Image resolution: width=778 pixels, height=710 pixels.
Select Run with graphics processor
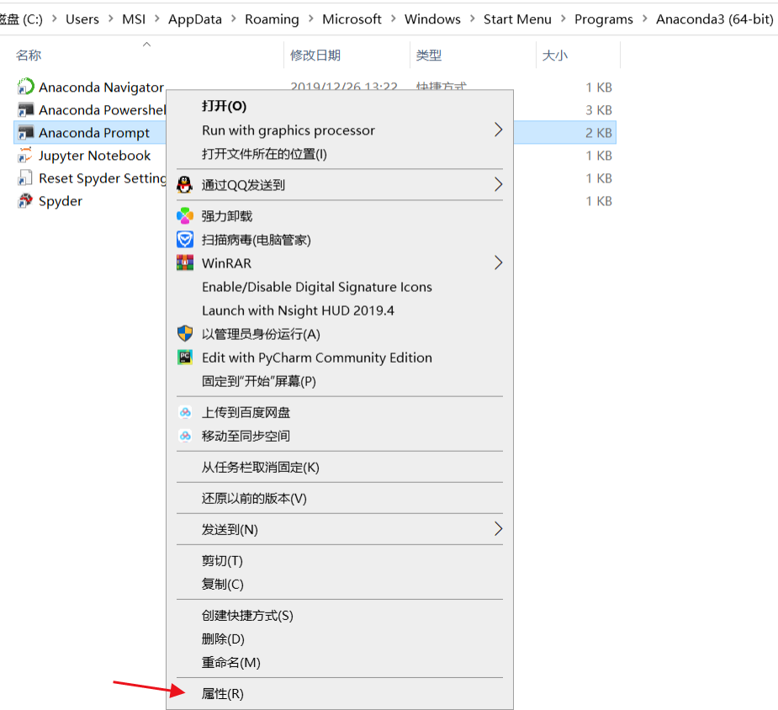(340, 130)
